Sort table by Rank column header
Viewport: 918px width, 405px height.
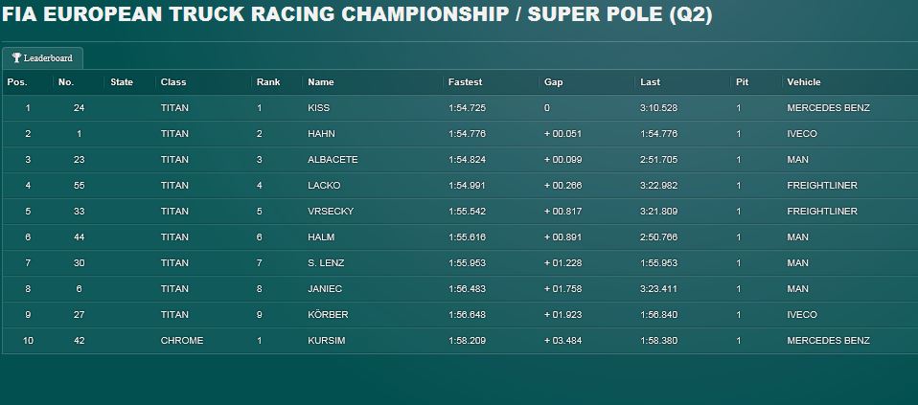point(268,82)
